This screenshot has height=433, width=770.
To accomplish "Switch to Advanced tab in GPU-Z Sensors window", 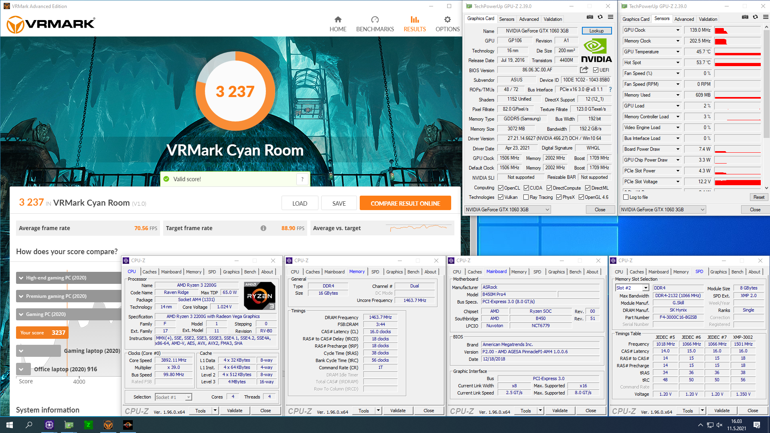I will 684,19.
